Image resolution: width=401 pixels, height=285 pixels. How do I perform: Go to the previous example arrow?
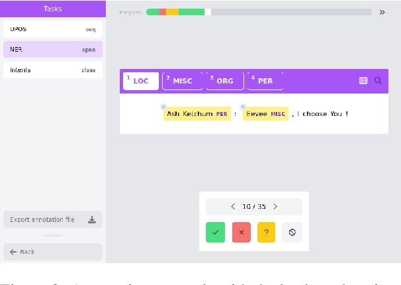pyautogui.click(x=233, y=207)
